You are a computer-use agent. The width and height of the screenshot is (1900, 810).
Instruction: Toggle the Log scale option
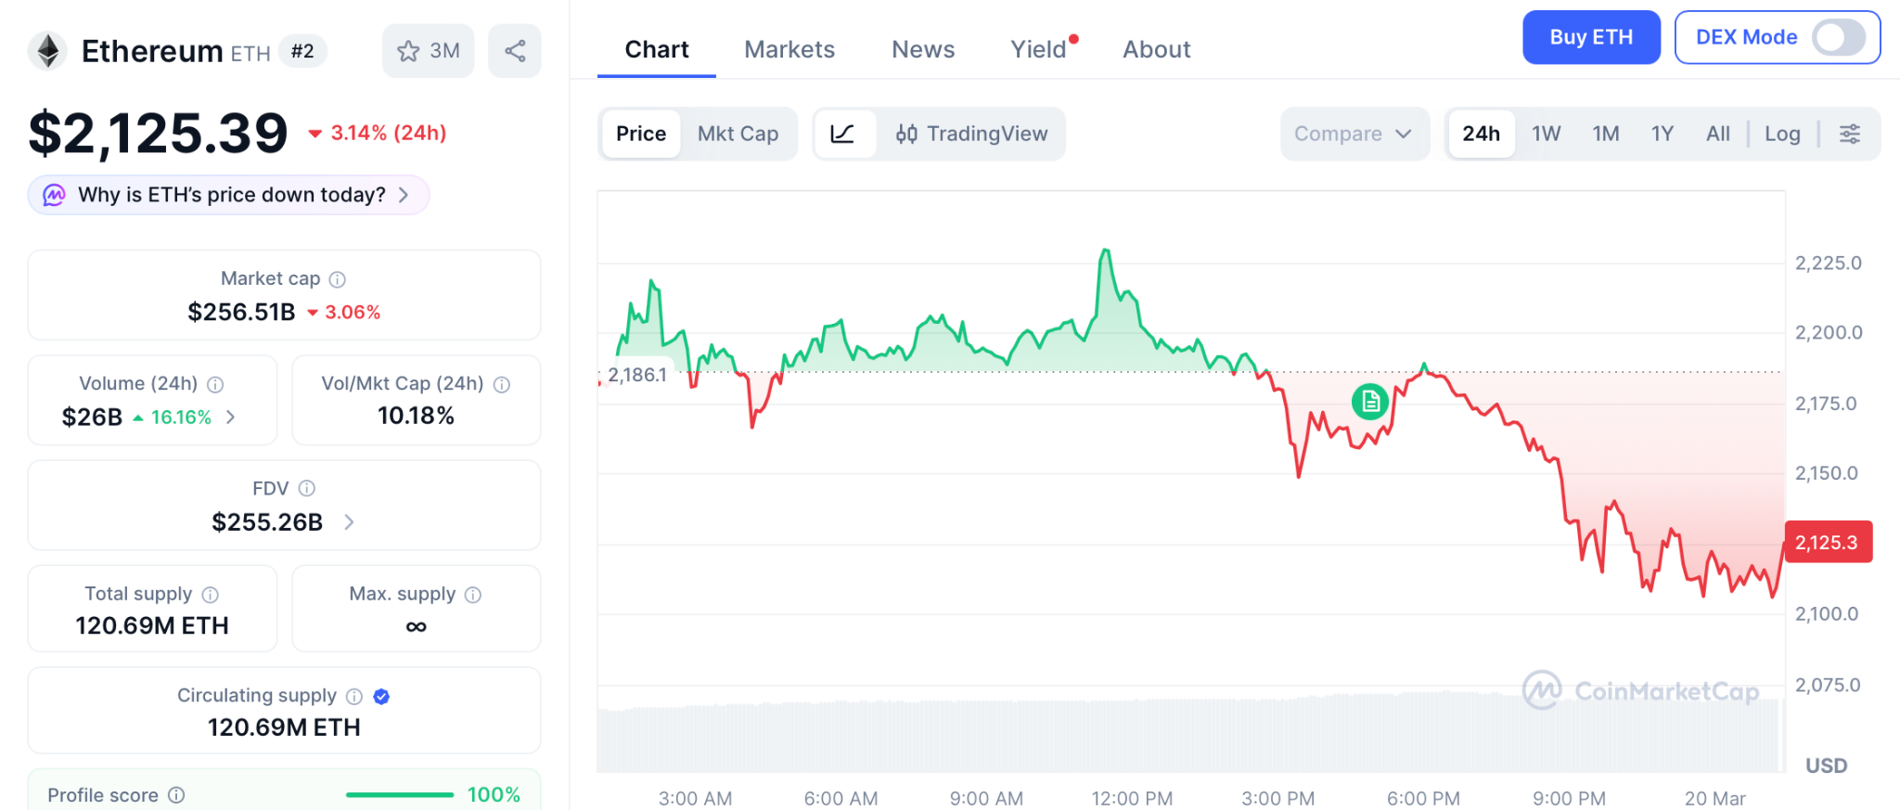click(1781, 134)
